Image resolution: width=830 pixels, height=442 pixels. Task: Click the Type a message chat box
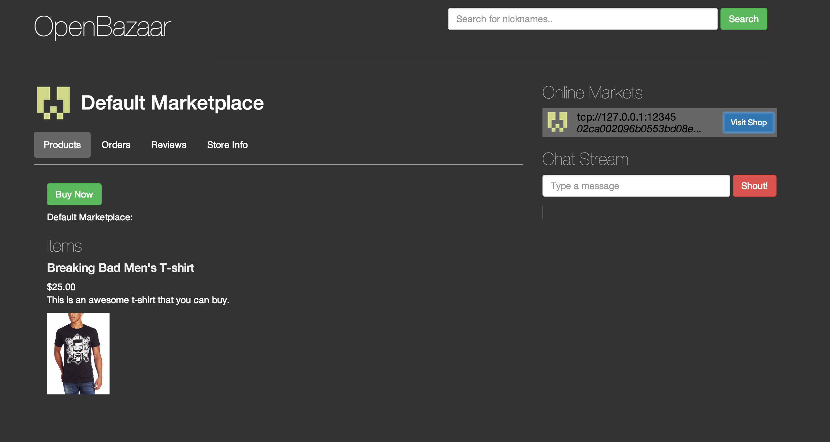click(x=636, y=186)
